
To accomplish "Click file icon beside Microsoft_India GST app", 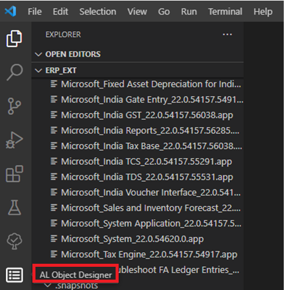I will 54,115.
